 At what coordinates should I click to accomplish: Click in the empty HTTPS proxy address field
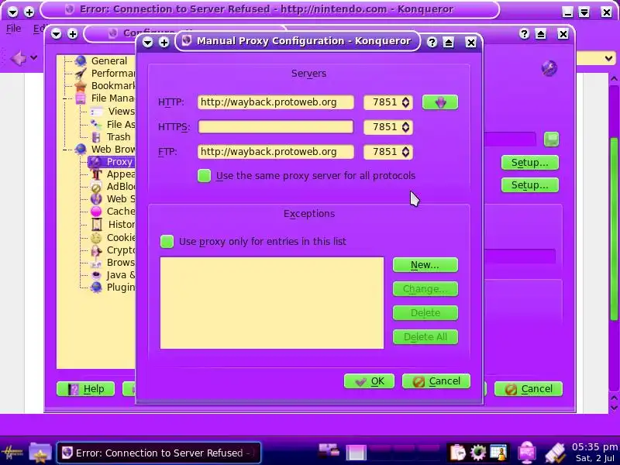(x=276, y=127)
